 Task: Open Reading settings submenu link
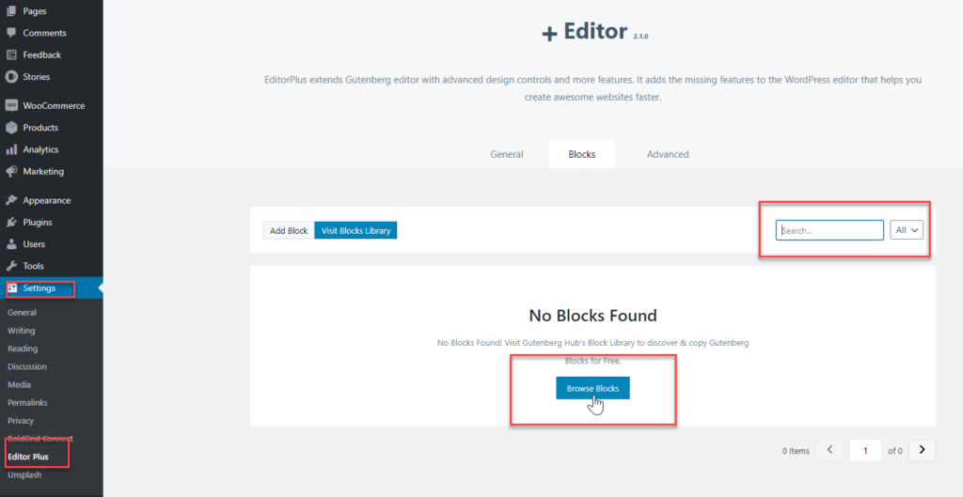(23, 349)
